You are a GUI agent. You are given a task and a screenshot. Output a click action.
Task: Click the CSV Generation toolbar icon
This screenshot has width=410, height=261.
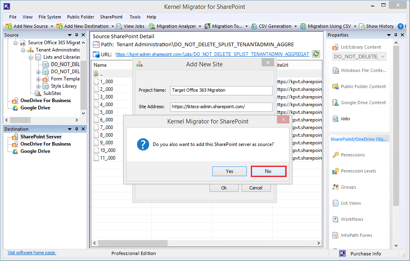[x=254, y=26]
